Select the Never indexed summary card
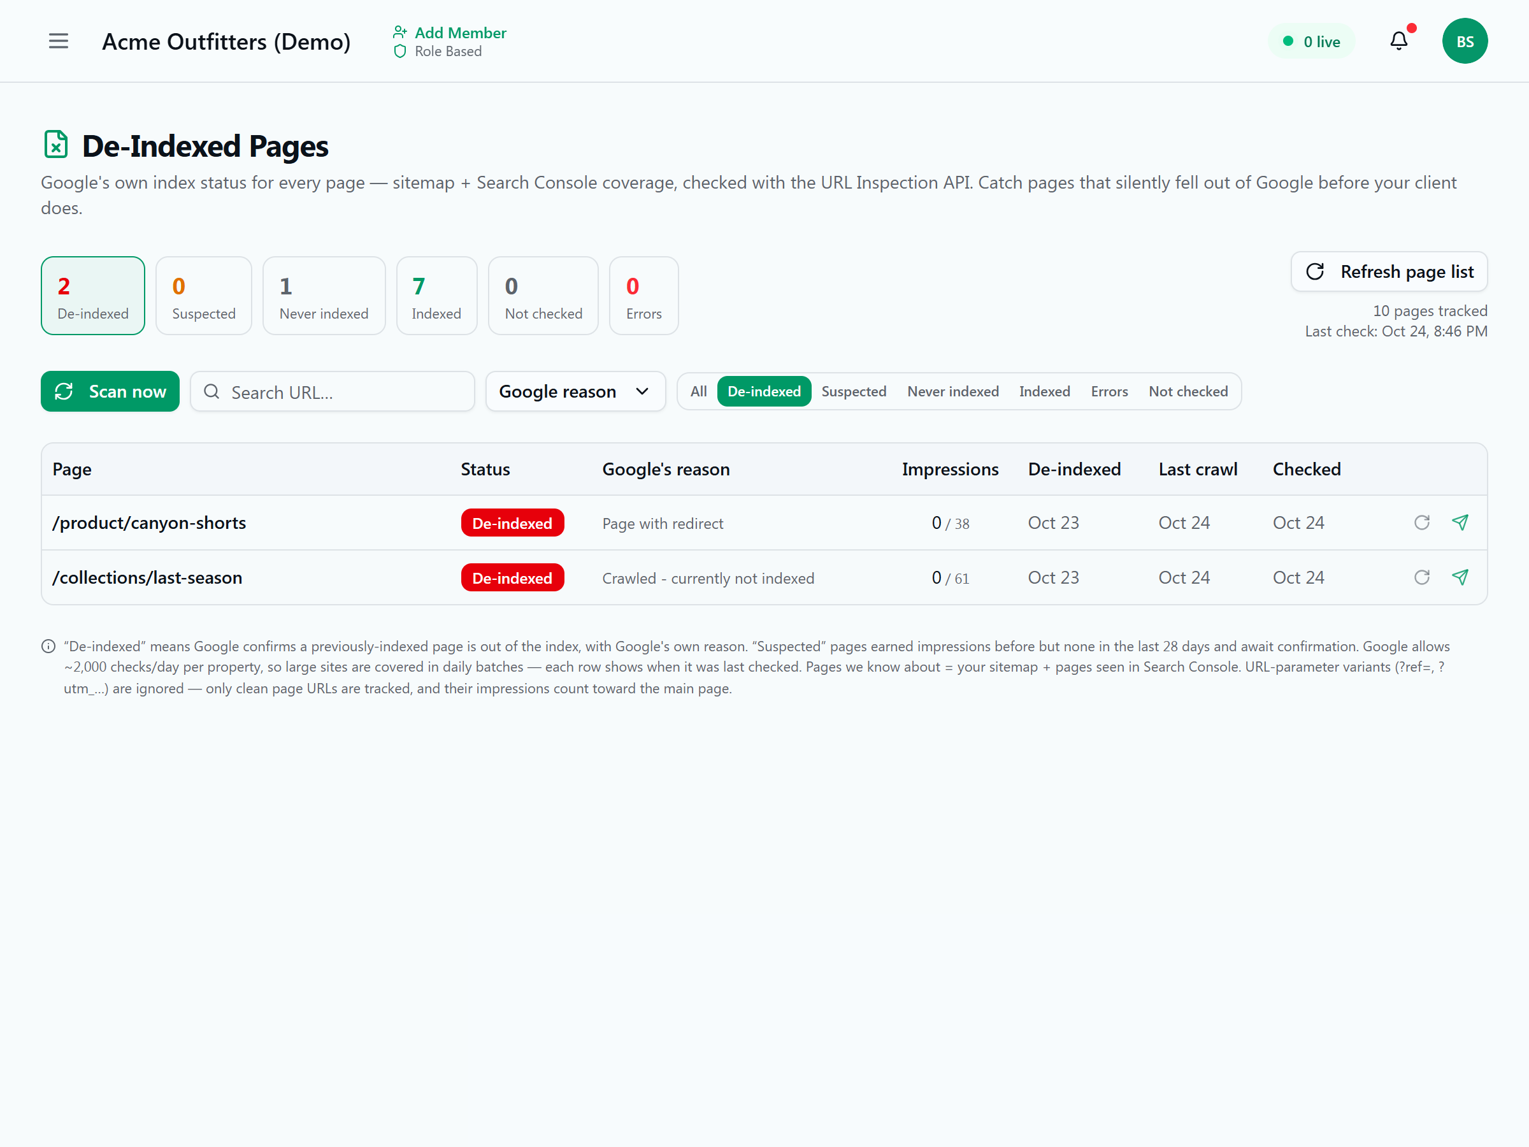This screenshot has height=1147, width=1529. point(324,296)
